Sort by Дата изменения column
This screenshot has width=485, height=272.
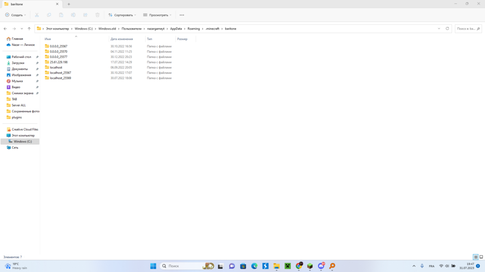click(122, 39)
